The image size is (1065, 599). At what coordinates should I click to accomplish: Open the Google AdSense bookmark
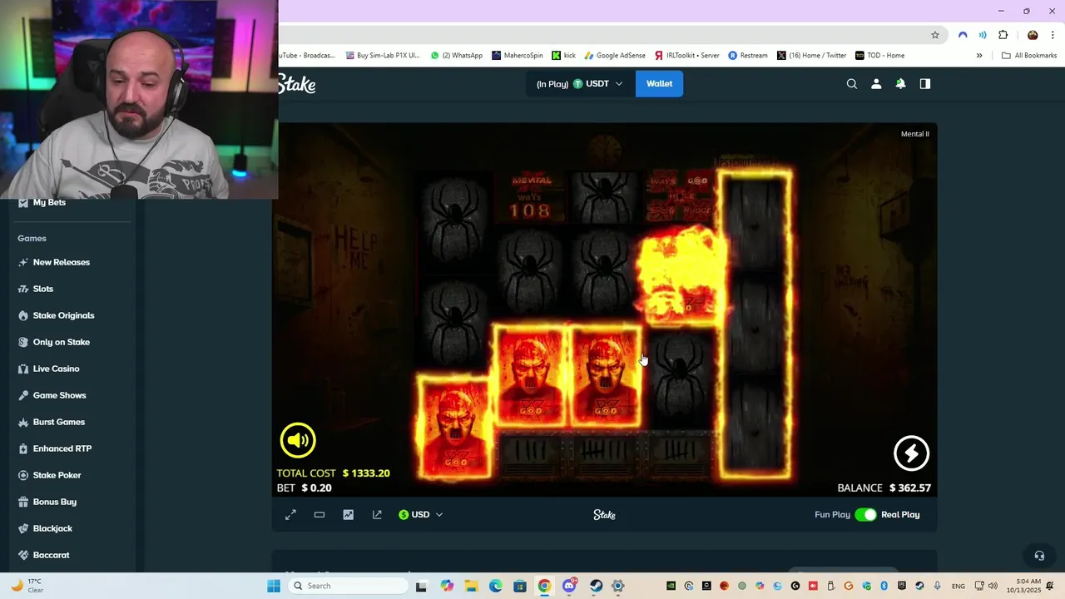[615, 56]
